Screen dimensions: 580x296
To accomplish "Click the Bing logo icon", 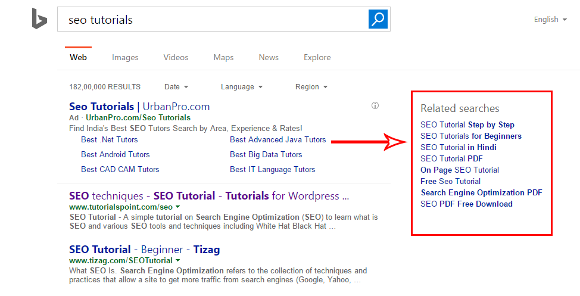I will (x=39, y=18).
